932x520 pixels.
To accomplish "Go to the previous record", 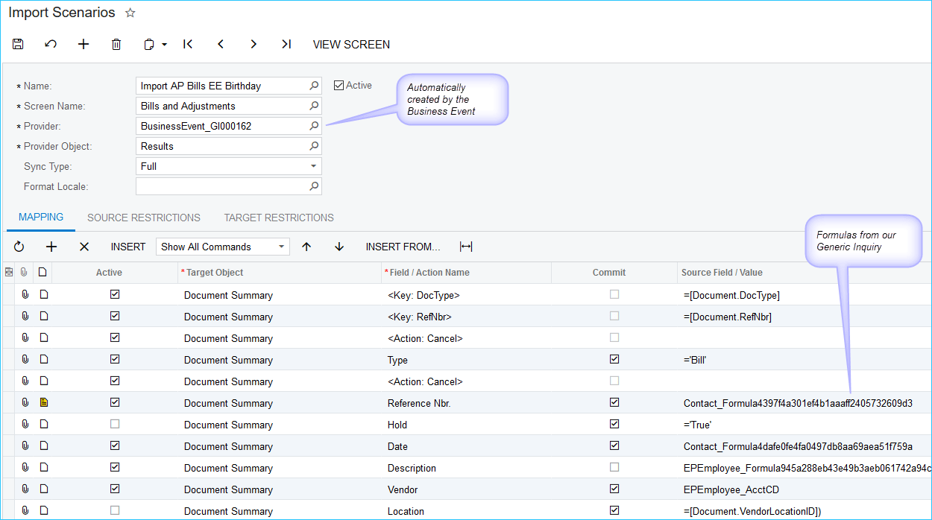I will coord(221,44).
